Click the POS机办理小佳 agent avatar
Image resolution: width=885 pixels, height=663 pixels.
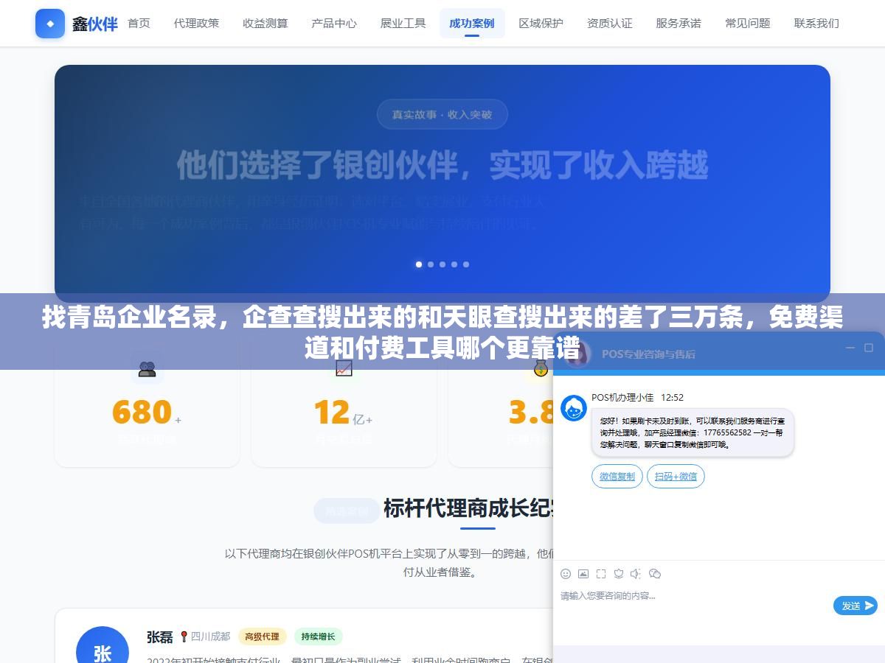pyautogui.click(x=574, y=408)
